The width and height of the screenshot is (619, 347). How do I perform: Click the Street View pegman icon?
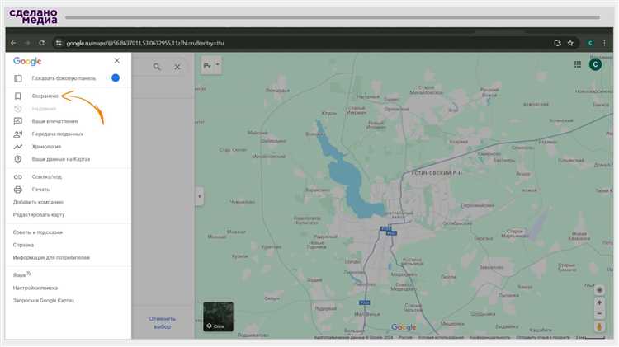[x=599, y=326]
